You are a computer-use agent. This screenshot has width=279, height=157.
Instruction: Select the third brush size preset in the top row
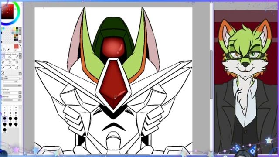tap(16, 108)
